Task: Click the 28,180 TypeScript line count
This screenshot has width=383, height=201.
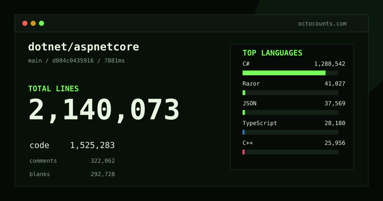Action: point(335,123)
